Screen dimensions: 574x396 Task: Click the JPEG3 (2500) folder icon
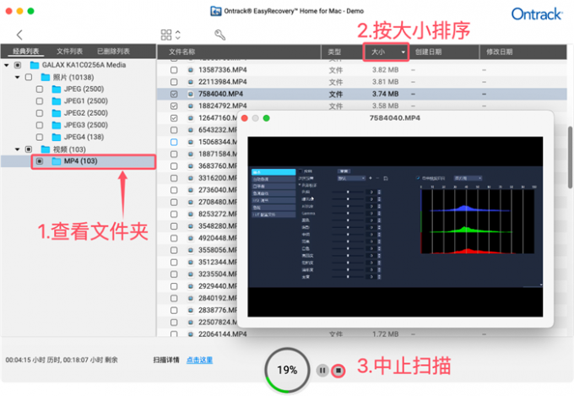pos(57,125)
